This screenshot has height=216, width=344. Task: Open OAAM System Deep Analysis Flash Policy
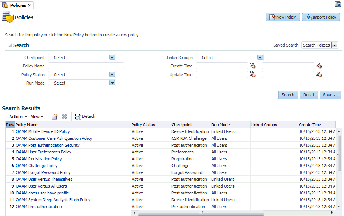[x=53, y=200]
